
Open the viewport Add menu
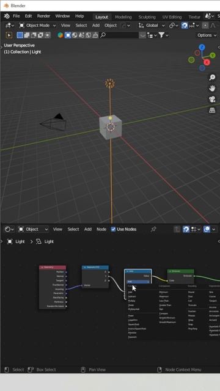point(96,26)
